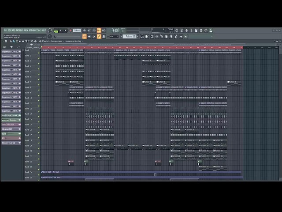
Task: Toggle the step editing mode button
Action: click(x=94, y=37)
